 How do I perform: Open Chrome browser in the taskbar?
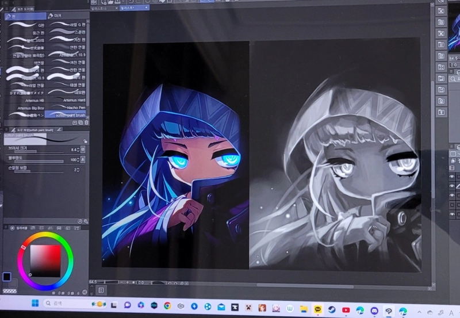[x=167, y=305]
